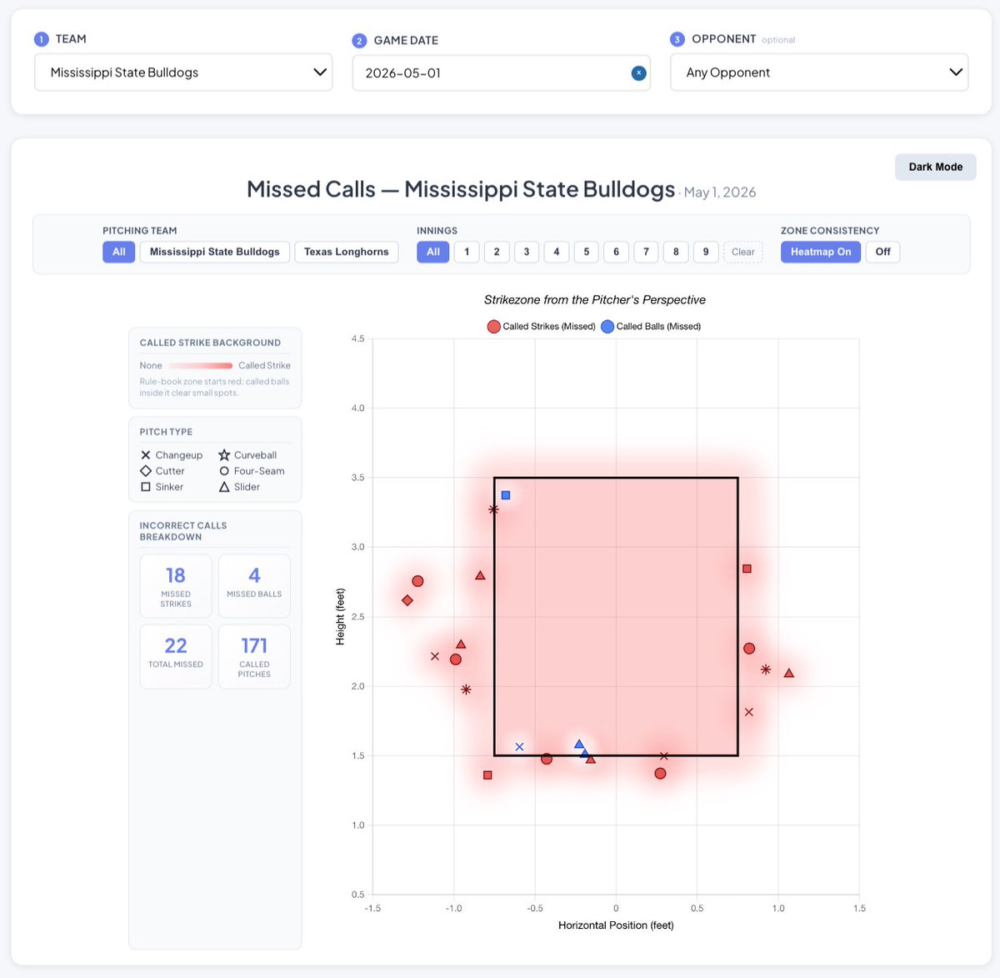The width and height of the screenshot is (1000, 978).
Task: Filter pitching team to Texas Longhorns
Action: click(x=347, y=252)
